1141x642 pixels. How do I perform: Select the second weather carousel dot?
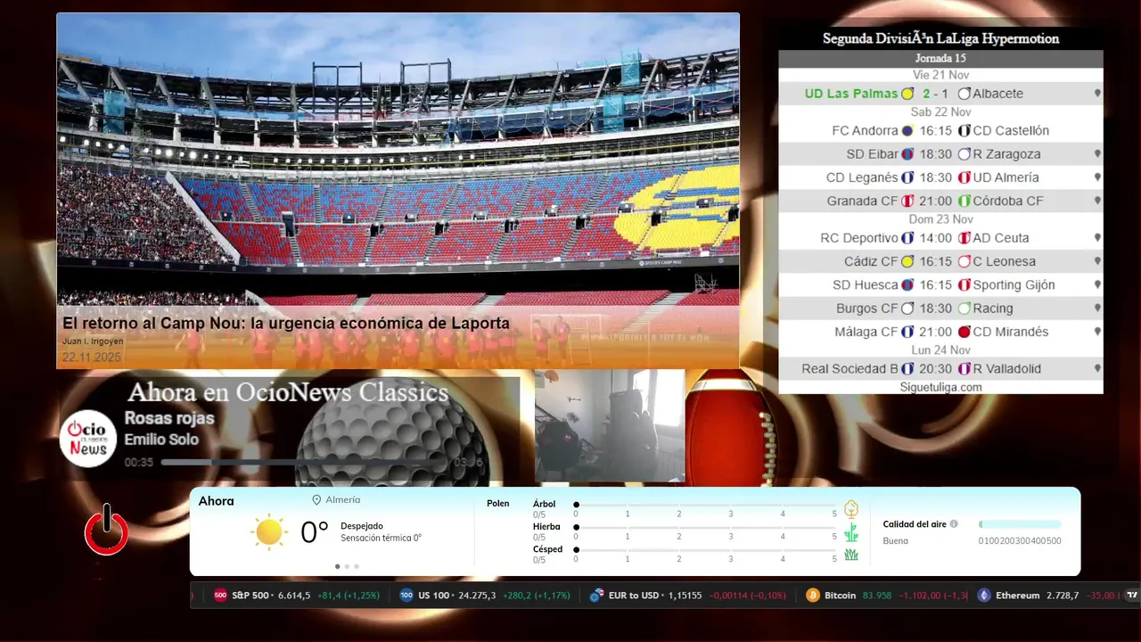coord(347,566)
